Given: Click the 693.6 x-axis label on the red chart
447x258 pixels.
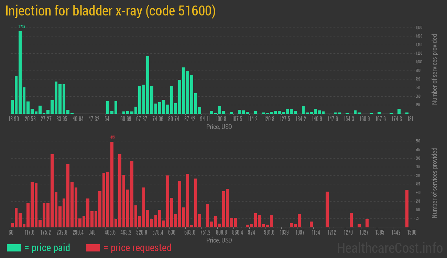Looking at the screenshot, I should tap(190, 233).
